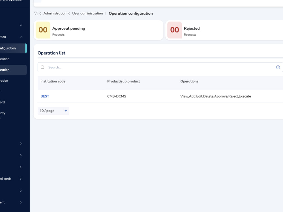The height and width of the screenshot is (212, 283).
Task: Click the Institution code column header
Action: point(53,81)
